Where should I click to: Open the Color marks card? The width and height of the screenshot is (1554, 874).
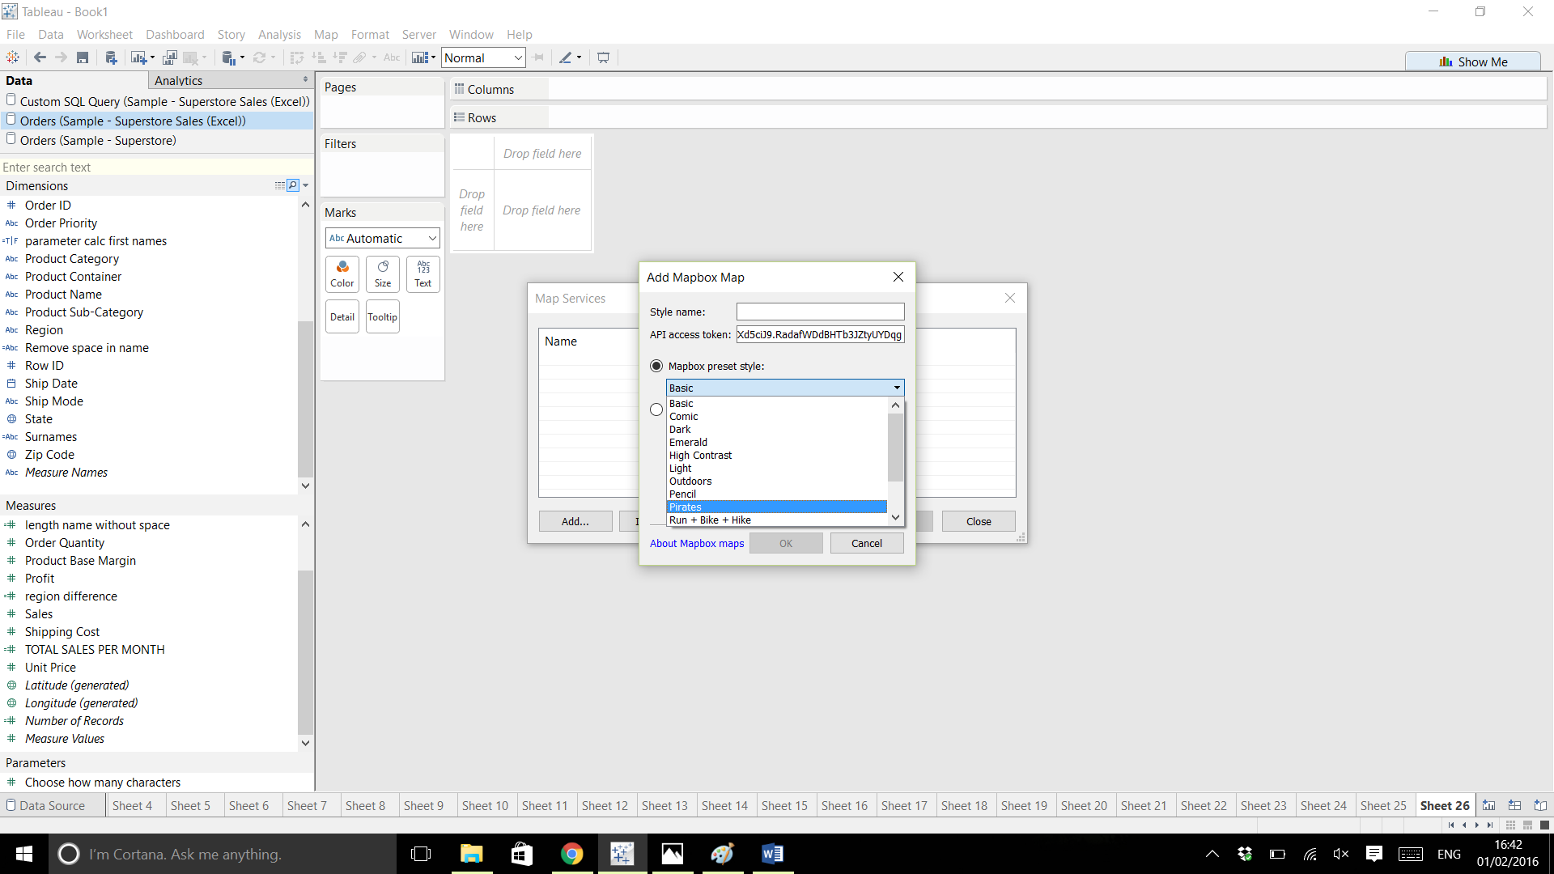tap(342, 274)
